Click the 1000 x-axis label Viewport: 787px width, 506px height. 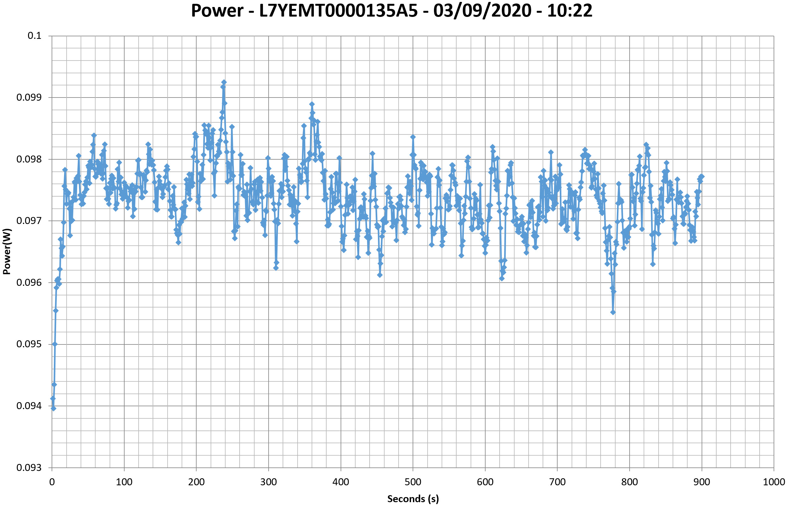[x=774, y=482]
